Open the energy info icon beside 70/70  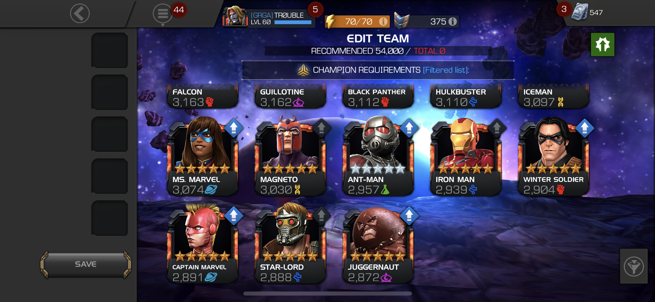(383, 21)
